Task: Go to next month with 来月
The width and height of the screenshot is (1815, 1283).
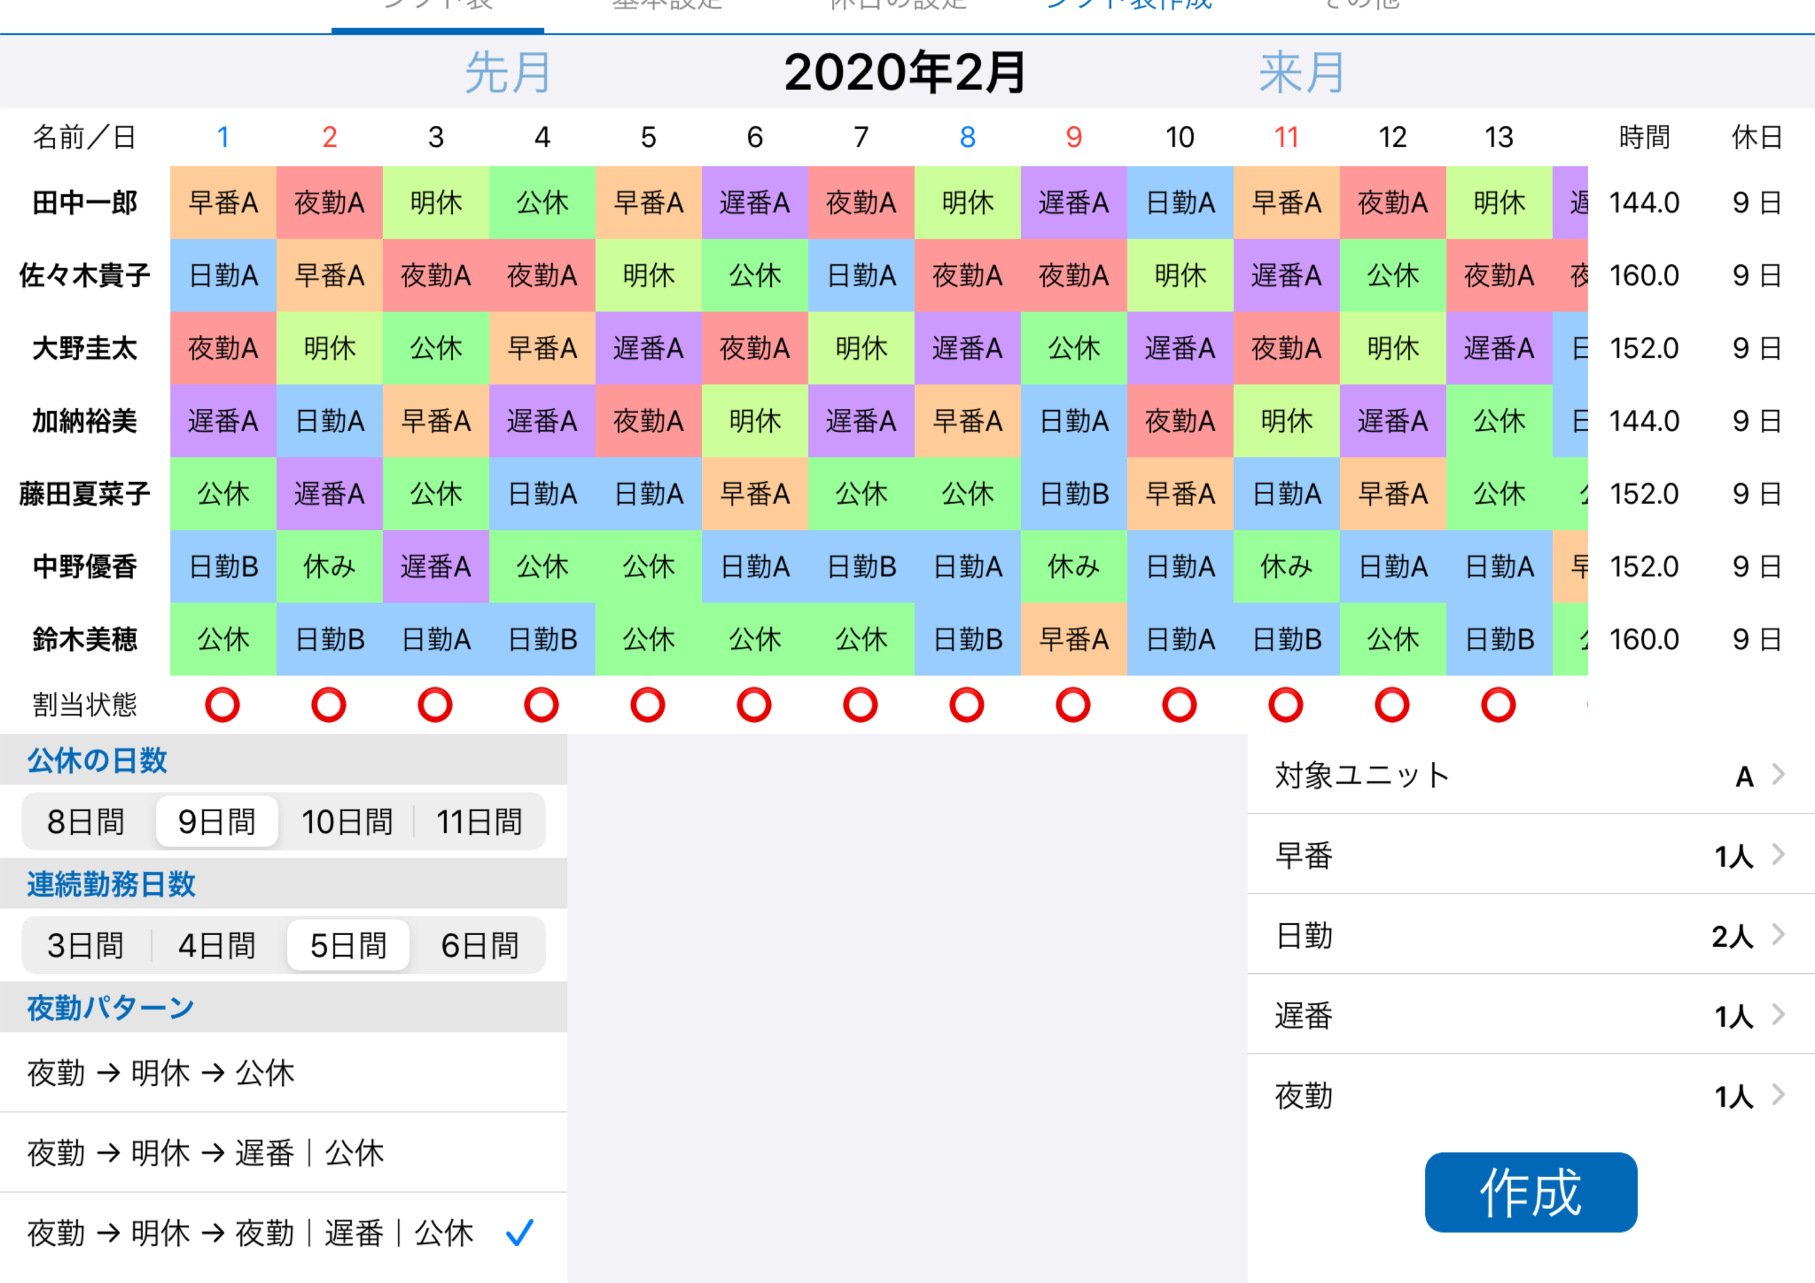Action: pyautogui.click(x=1302, y=73)
